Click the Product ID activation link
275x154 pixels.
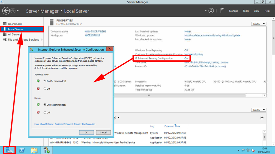click(205, 66)
